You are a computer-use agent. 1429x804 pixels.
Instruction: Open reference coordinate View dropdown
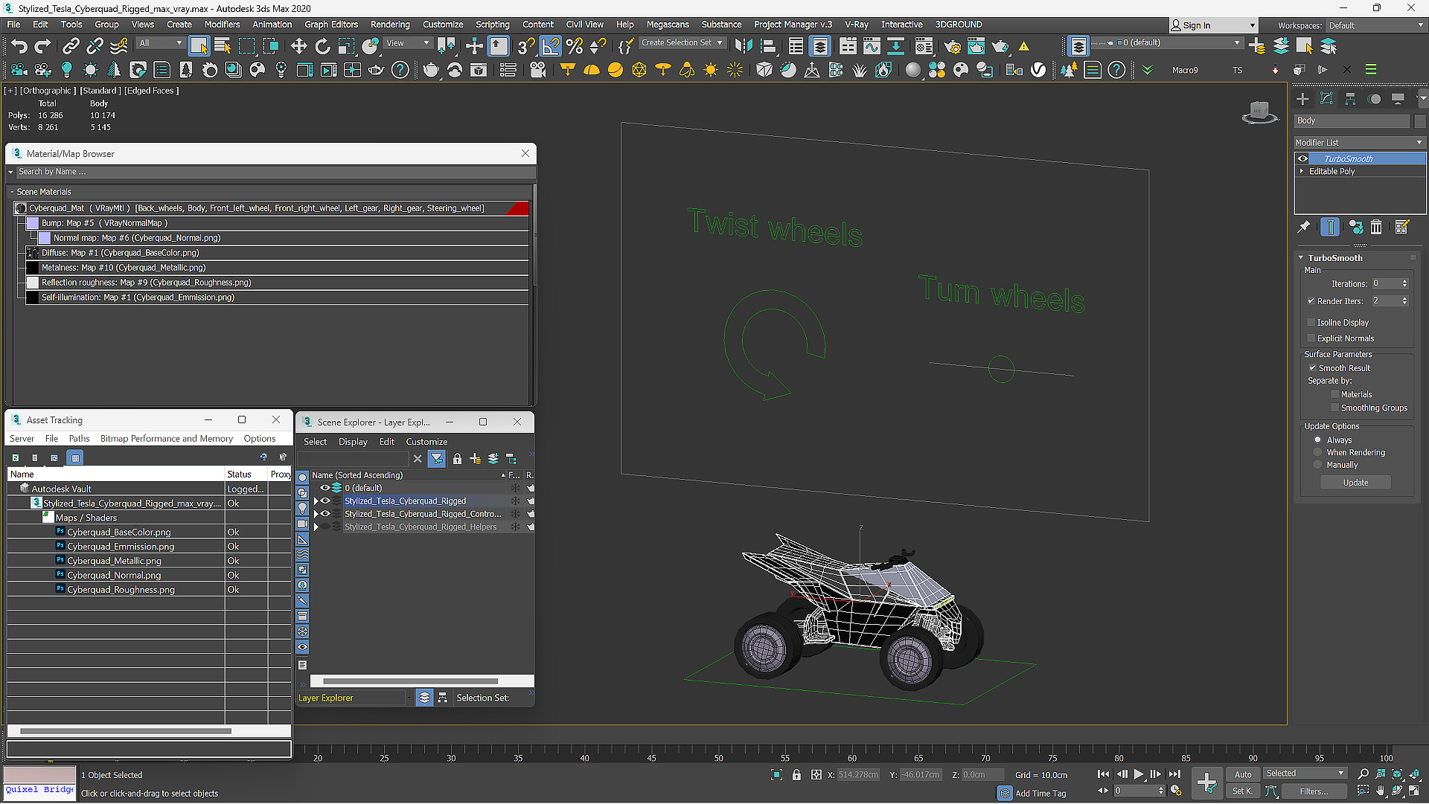407,43
